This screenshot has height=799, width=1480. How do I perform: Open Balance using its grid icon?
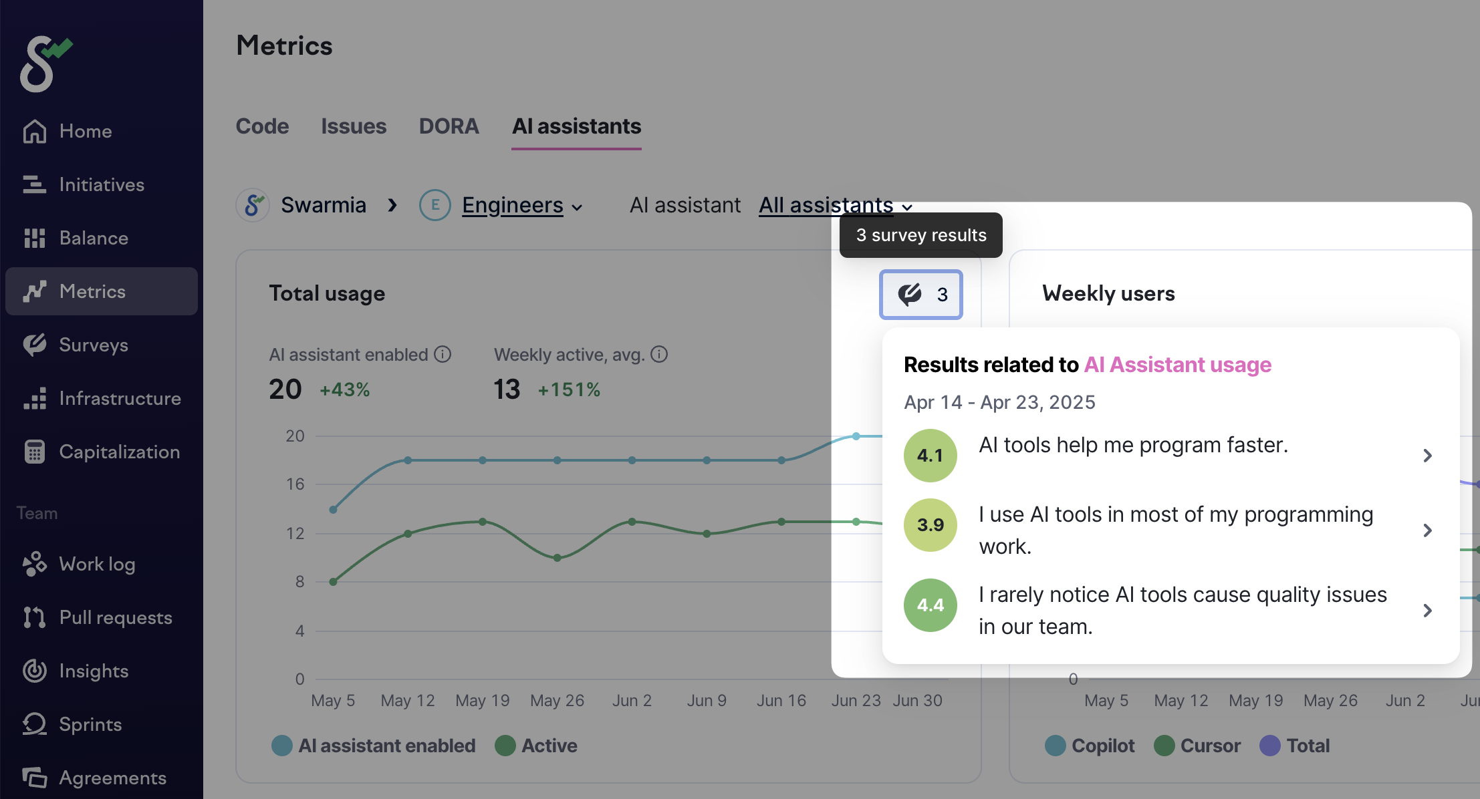(35, 238)
